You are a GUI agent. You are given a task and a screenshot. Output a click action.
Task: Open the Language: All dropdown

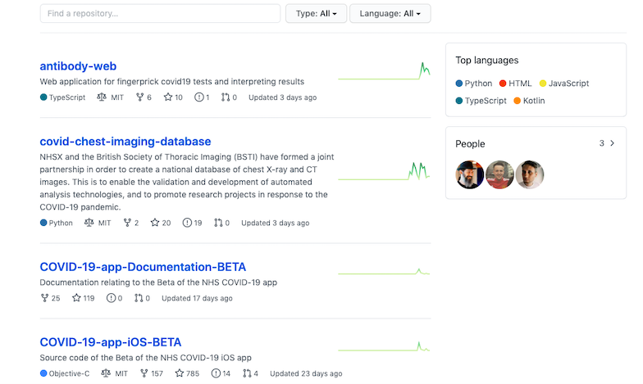390,13
